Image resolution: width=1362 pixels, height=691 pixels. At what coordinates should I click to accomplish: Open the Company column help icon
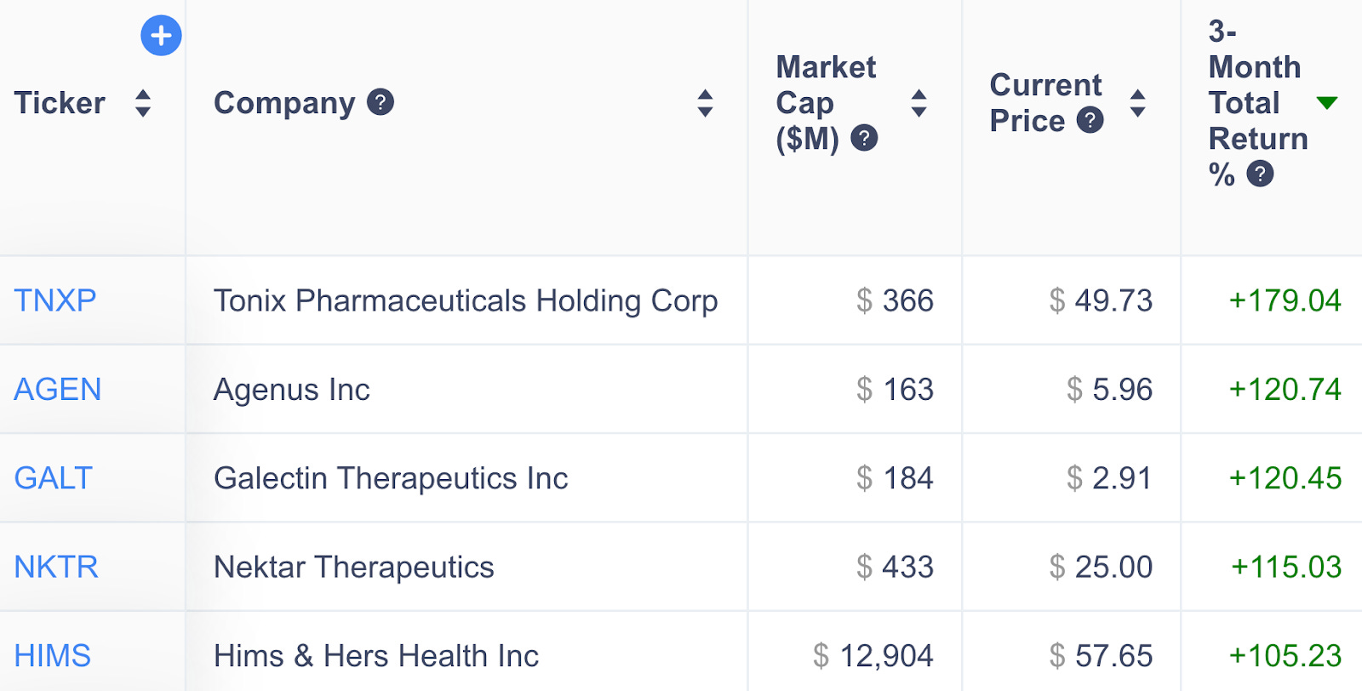[x=381, y=102]
